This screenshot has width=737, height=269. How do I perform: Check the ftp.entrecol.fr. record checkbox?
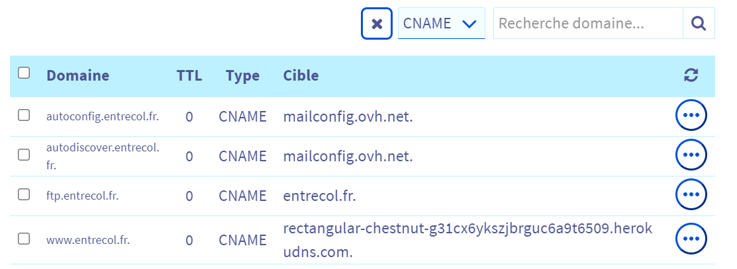(x=24, y=194)
